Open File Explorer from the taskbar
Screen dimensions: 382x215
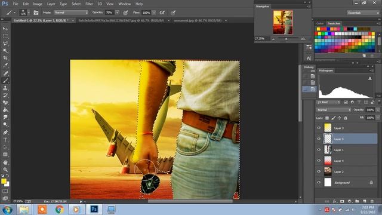point(24,210)
